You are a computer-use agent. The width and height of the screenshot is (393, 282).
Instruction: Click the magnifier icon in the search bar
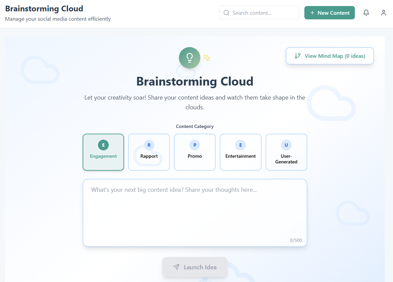tap(226, 12)
